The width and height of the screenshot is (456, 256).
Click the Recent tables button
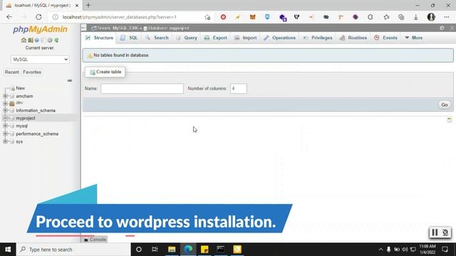pos(11,72)
